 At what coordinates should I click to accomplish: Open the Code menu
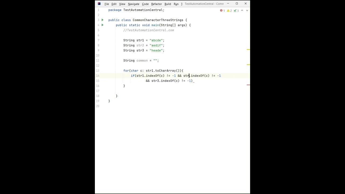click(145, 4)
